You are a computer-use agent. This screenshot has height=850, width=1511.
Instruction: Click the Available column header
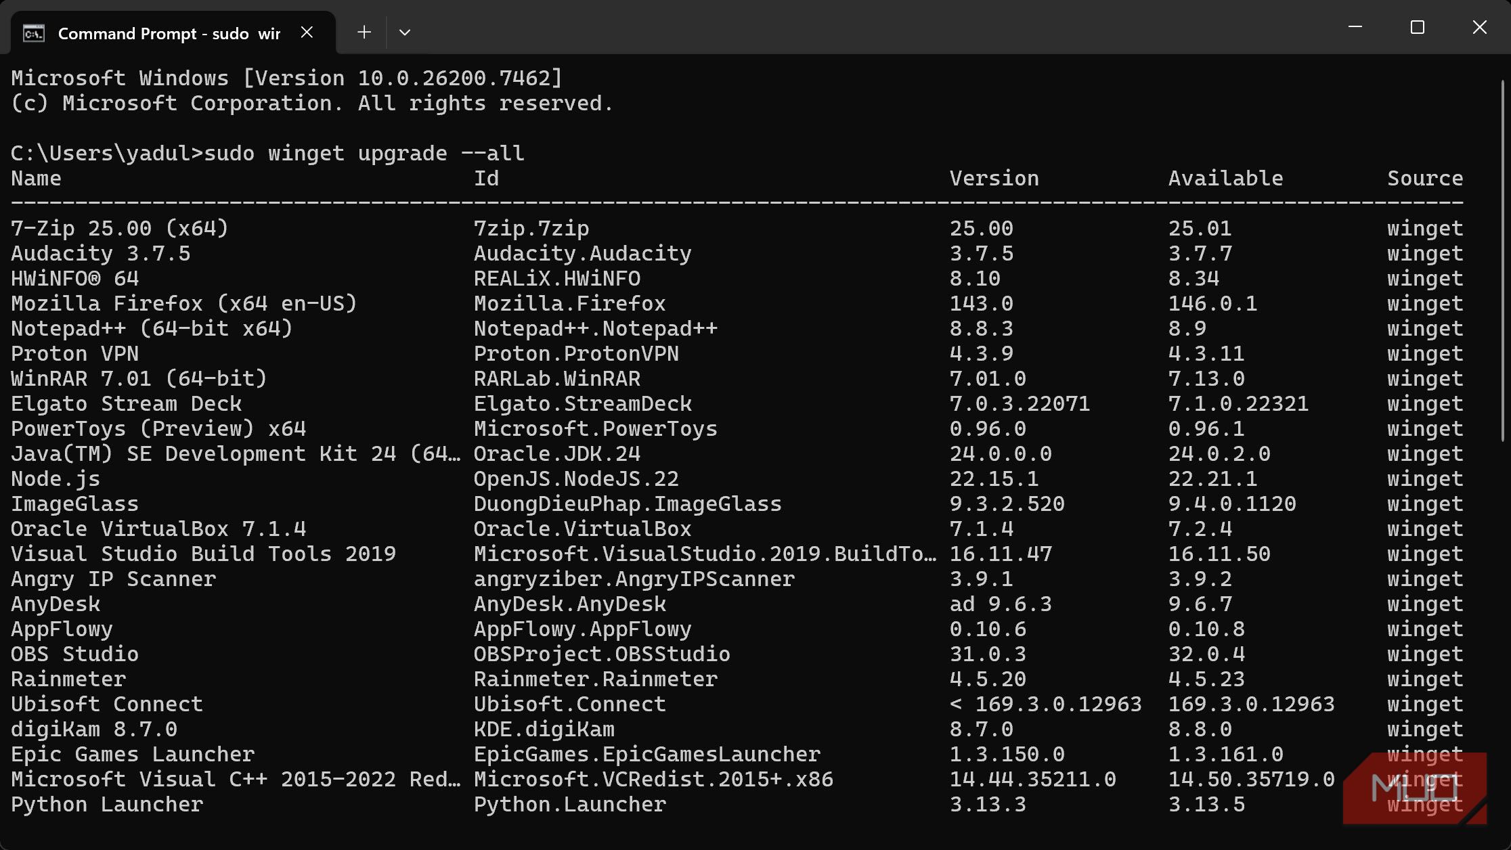1225,179
